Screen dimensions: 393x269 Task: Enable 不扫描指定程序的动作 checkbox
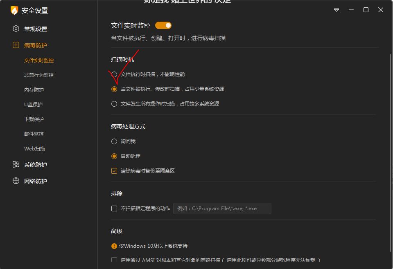click(114, 208)
